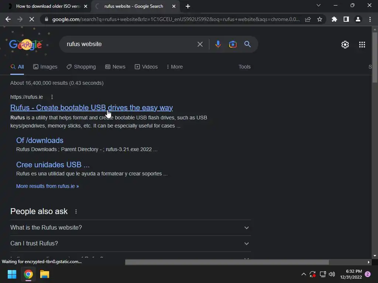Close the older ISO version tab
The image size is (378, 283).
86,6
